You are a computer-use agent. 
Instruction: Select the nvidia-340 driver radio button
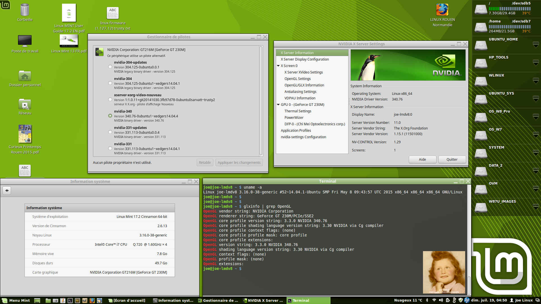tap(110, 116)
